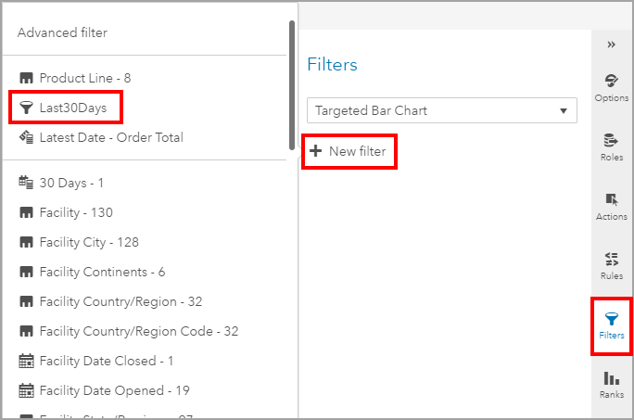Open the Rules pane icon
This screenshot has height=420, width=634.
611,263
